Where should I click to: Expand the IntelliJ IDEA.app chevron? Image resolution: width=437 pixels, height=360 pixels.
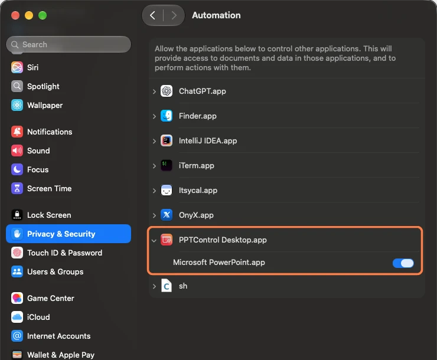[154, 141]
